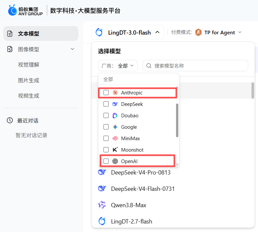Toggle the Moonshot vendor checkbox

click(106, 150)
